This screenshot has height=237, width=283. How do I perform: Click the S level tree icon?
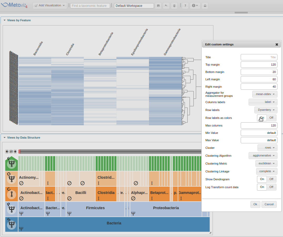pyautogui.click(x=12, y=224)
